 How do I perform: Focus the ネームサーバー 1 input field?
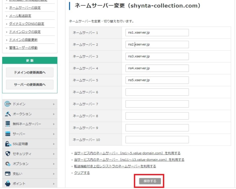coord(157,33)
